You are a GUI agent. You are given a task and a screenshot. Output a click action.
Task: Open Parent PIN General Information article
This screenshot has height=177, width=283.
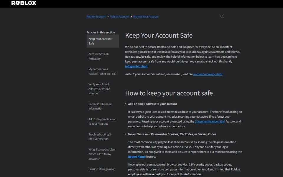(x=100, y=106)
